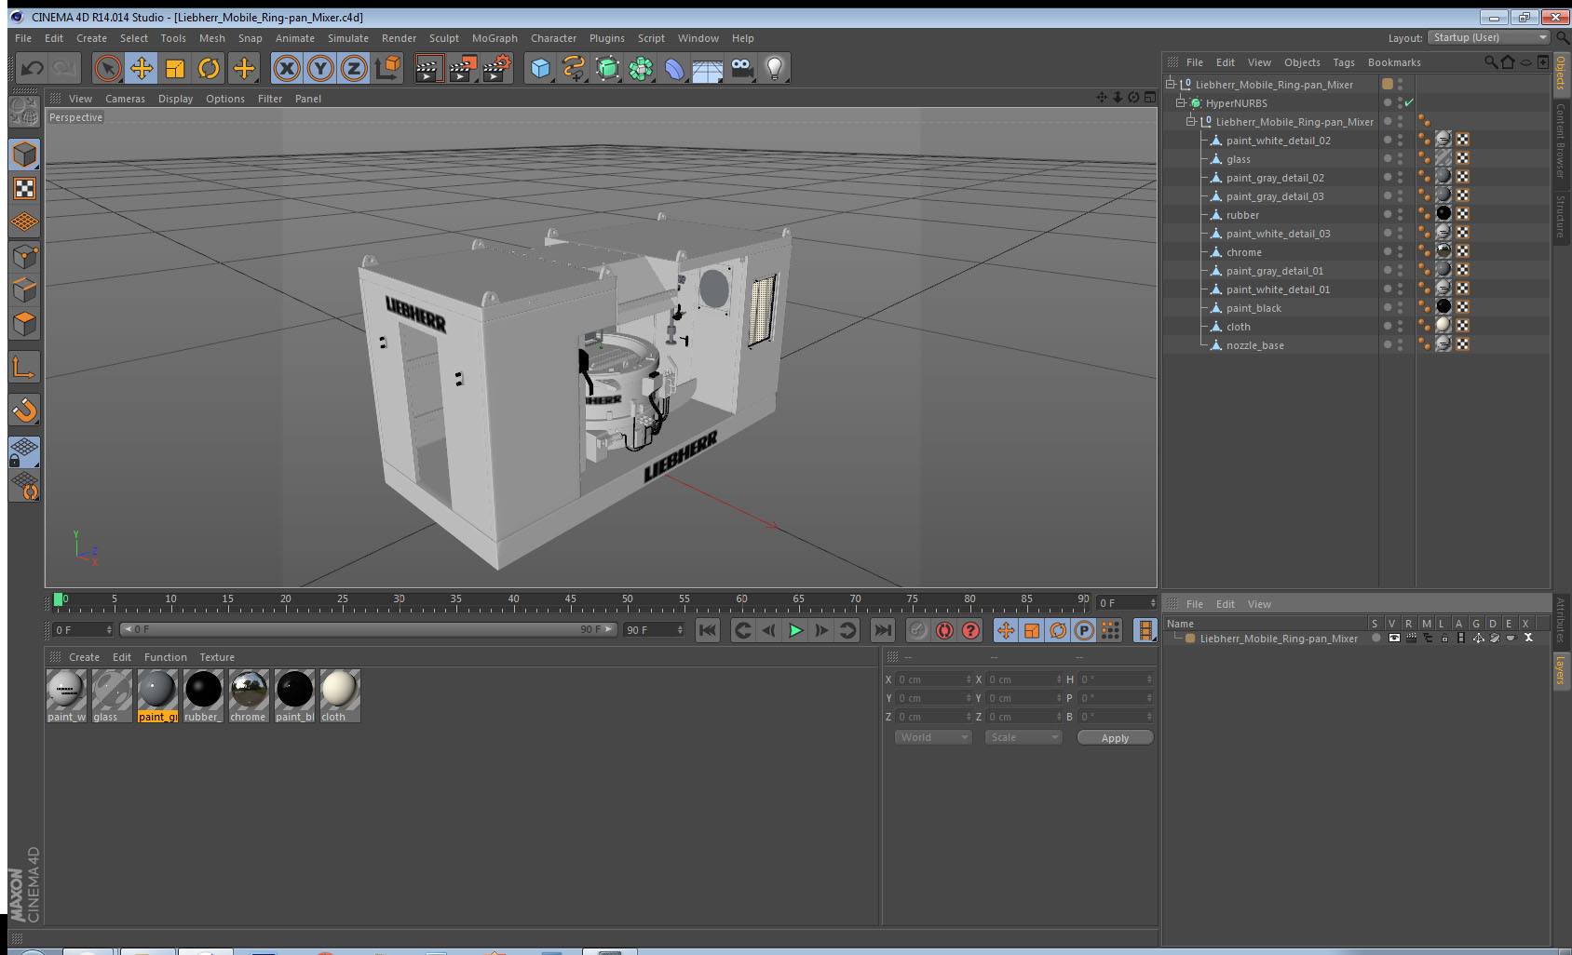Viewport: 1572px width, 955px height.
Task: Search objects with magnifier icon
Action: (1490, 62)
